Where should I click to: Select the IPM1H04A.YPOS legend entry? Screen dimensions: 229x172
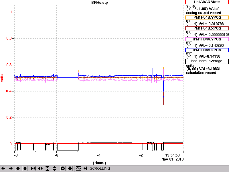click(x=207, y=39)
